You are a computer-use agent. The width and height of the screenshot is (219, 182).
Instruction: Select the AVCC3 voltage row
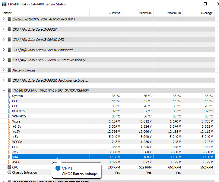click(107, 162)
